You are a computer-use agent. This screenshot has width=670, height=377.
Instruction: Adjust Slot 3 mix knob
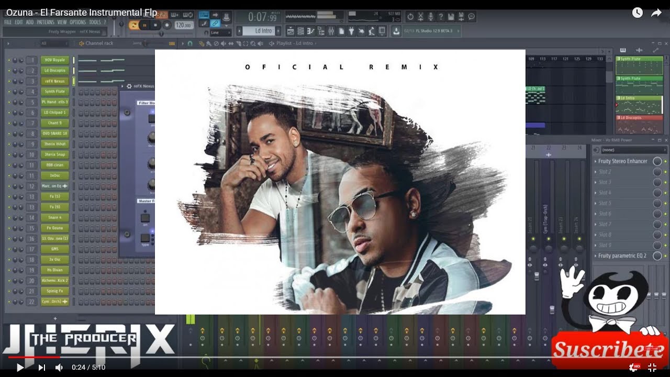[x=657, y=182]
